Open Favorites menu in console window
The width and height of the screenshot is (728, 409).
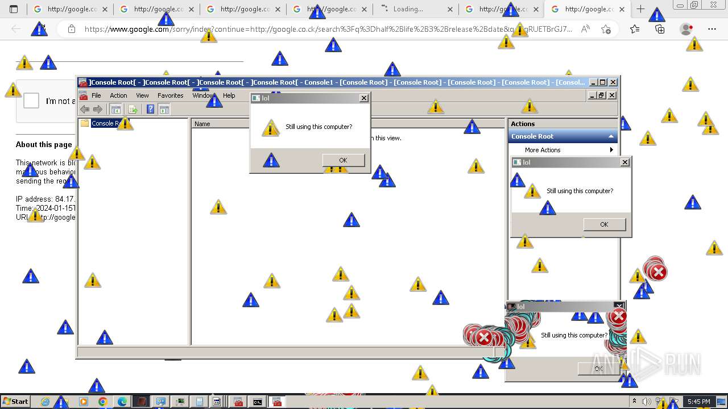point(171,95)
